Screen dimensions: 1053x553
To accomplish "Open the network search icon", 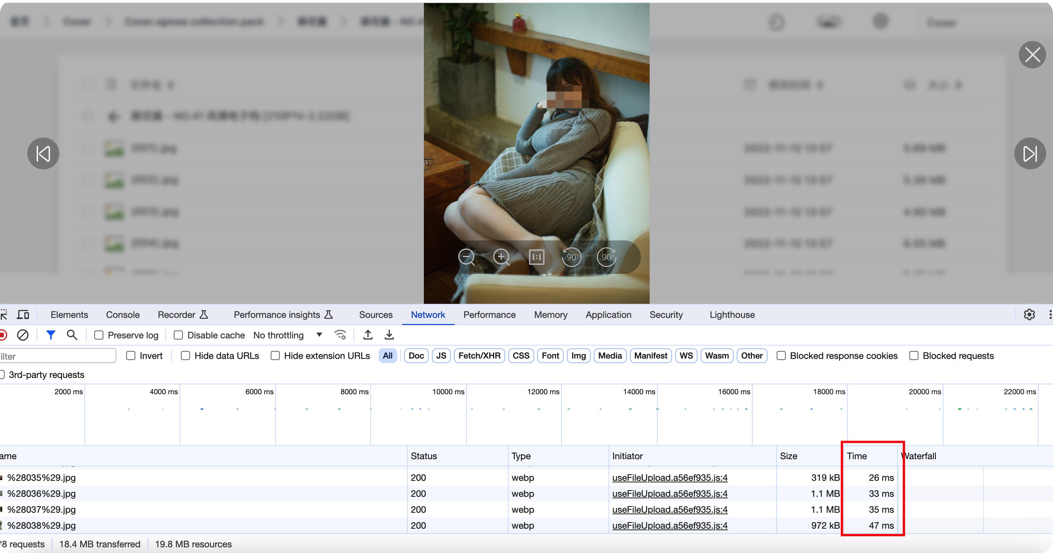I will (72, 335).
